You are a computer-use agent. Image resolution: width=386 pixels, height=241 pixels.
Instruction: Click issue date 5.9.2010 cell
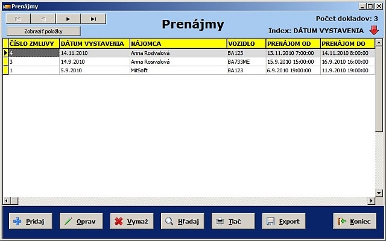click(95, 70)
